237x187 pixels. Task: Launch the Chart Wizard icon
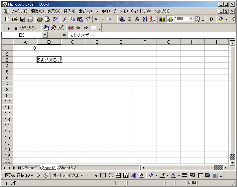point(162,19)
